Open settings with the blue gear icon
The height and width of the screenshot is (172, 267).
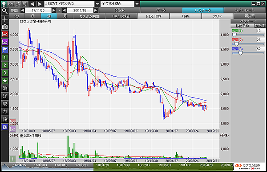click(x=5, y=127)
